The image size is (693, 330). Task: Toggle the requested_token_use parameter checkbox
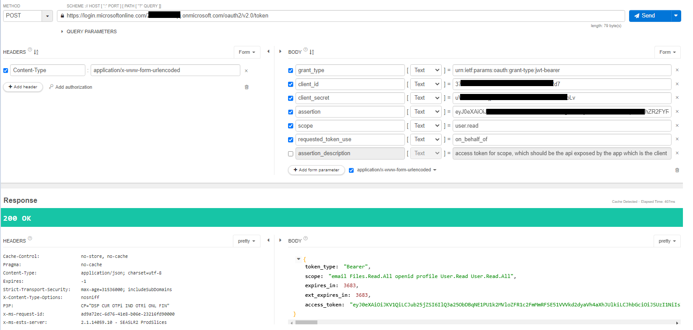(291, 140)
